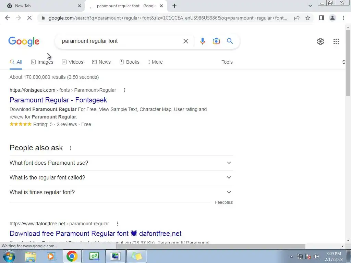The width and height of the screenshot is (351, 263).
Task: Go forward with browser forward arrow
Action: [x=19, y=18]
